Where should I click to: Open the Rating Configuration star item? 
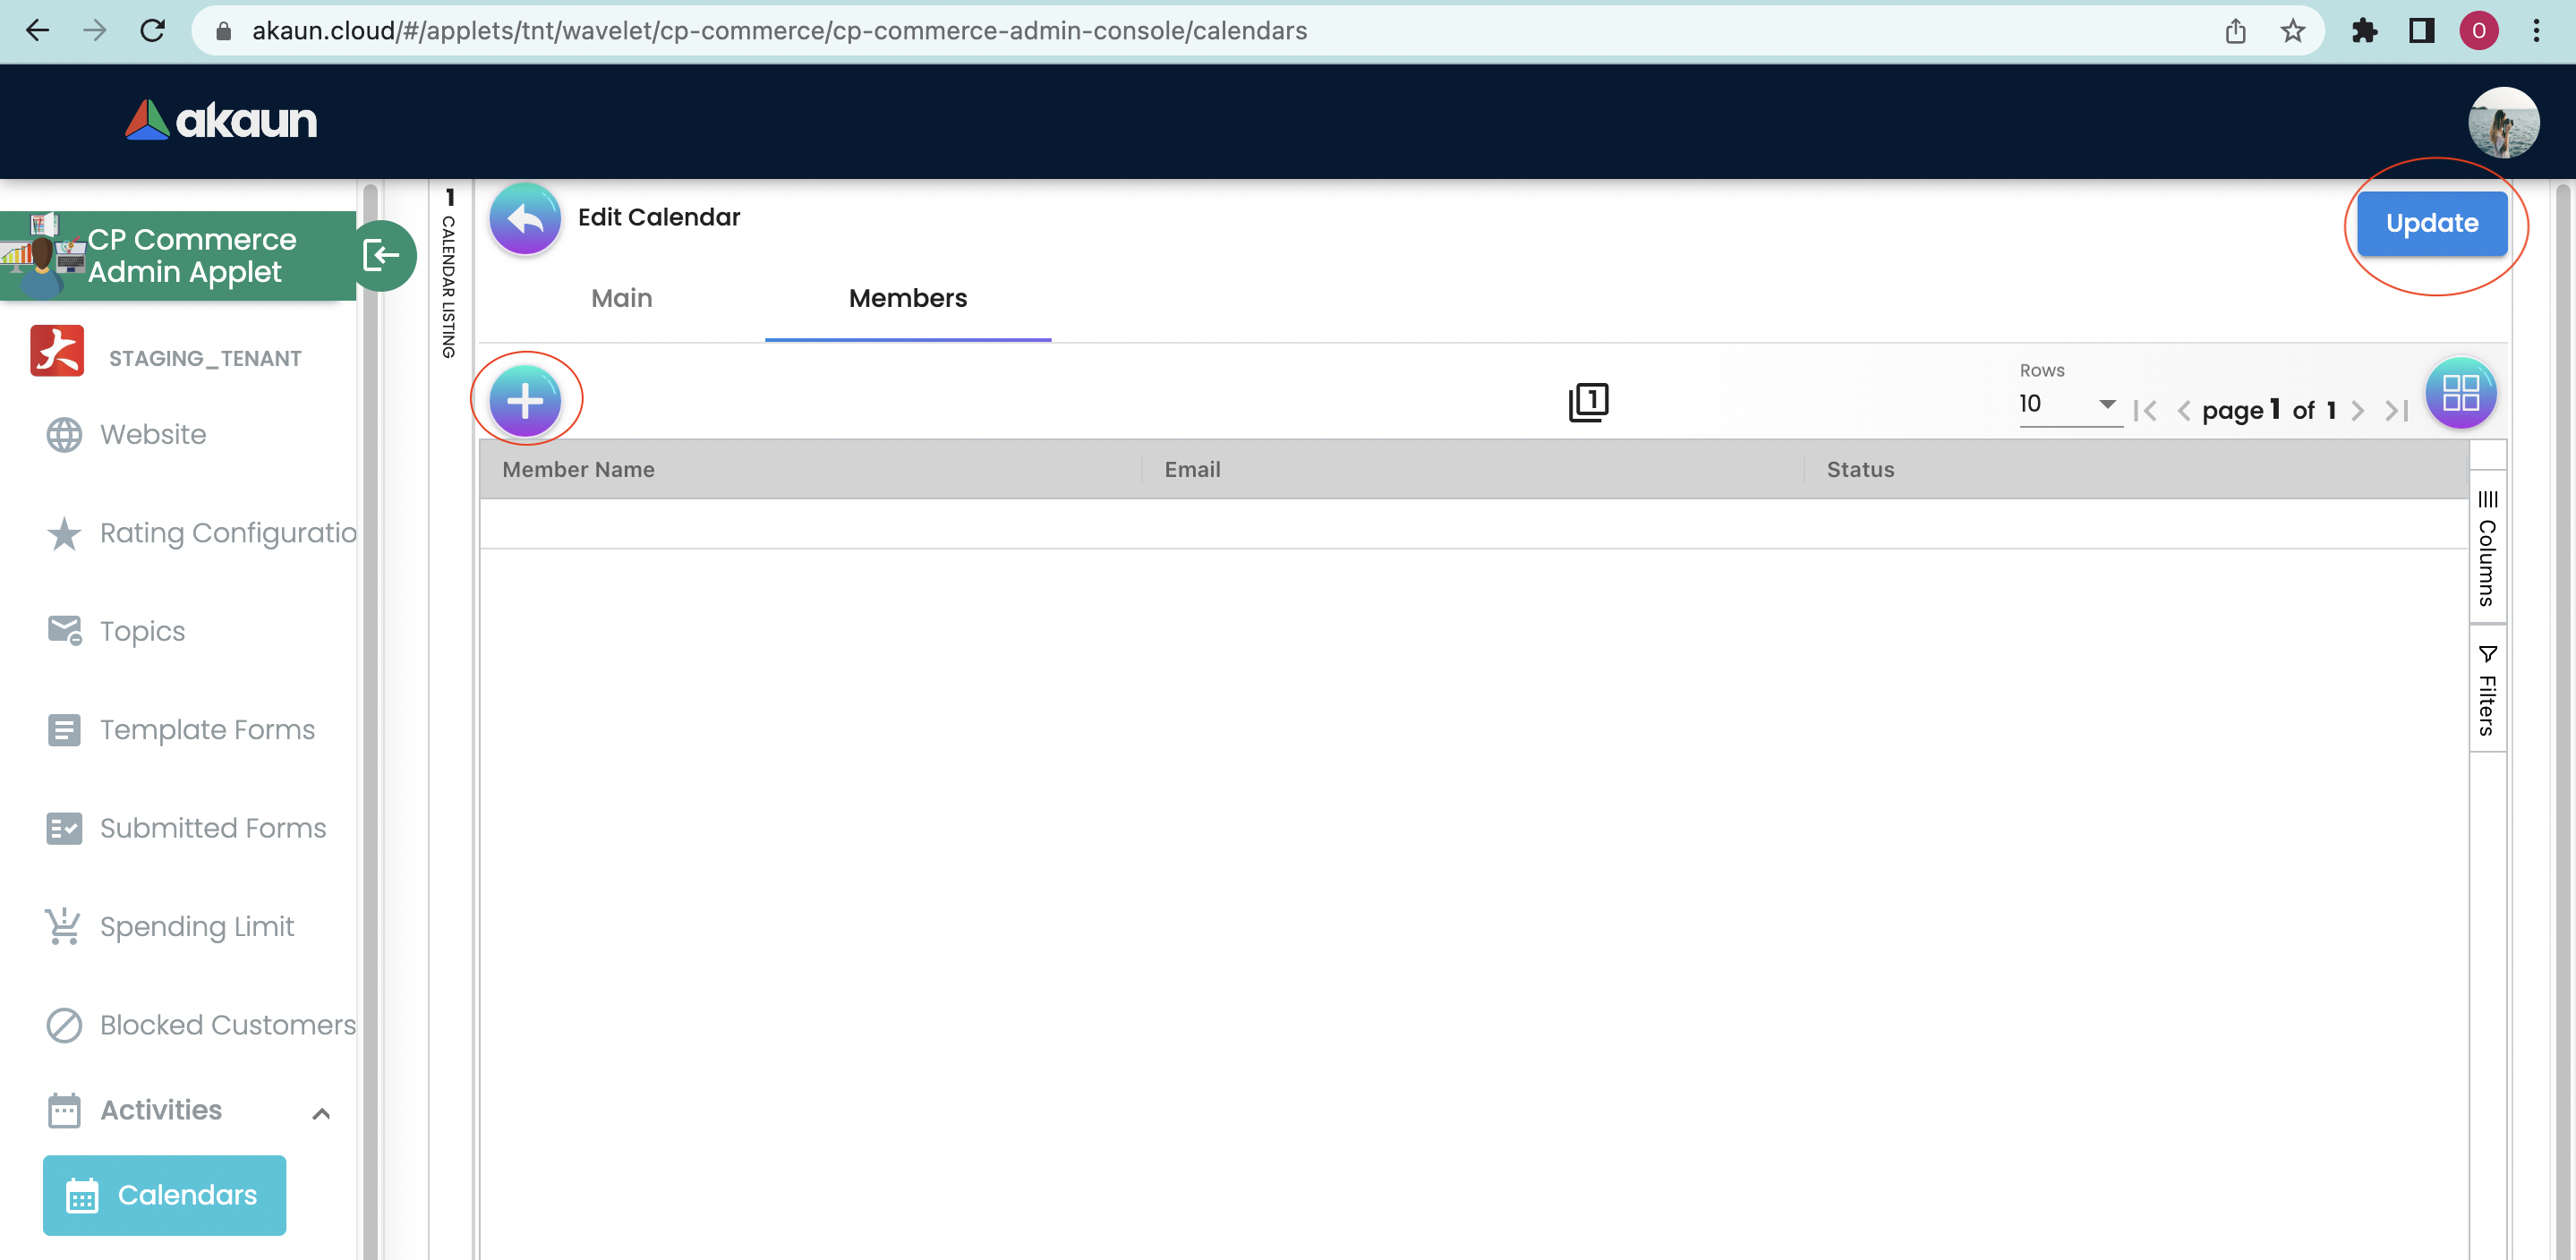click(x=227, y=532)
